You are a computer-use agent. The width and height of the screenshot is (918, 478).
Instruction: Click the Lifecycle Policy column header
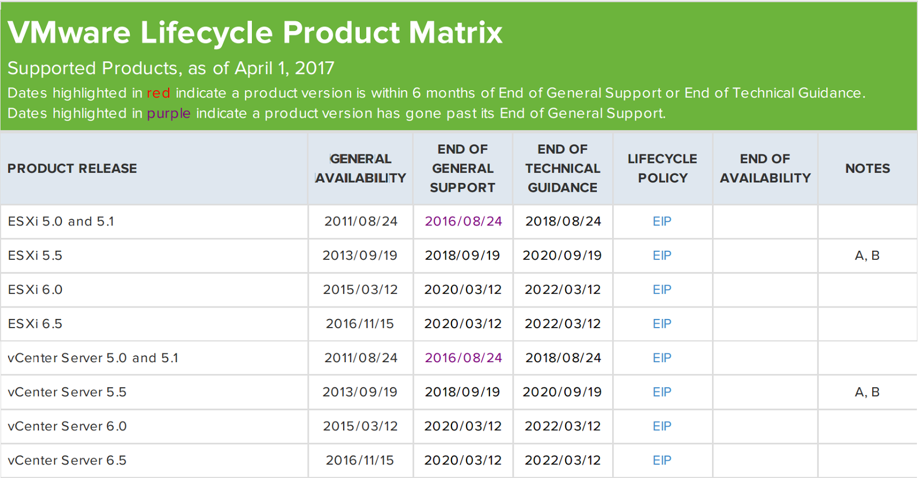pyautogui.click(x=662, y=169)
